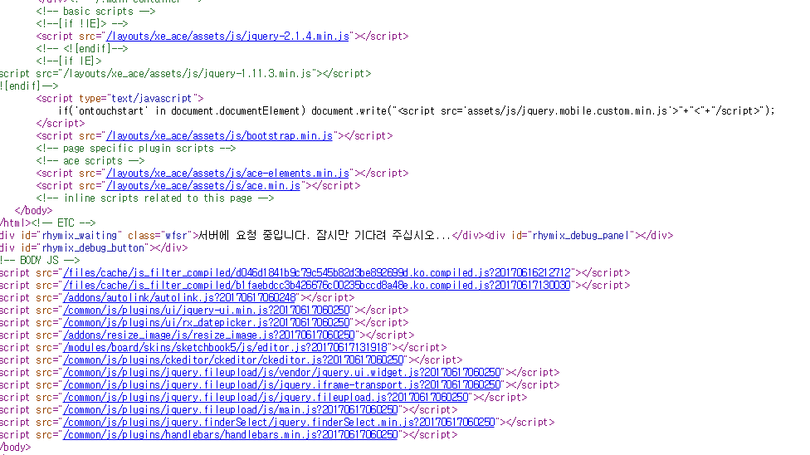
Task: Click the Korean server request waiting message text
Action: (323, 236)
